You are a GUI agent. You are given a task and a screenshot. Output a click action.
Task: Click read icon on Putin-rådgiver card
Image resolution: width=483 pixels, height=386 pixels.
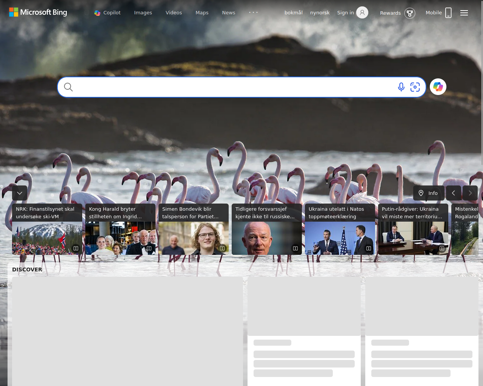pyautogui.click(x=442, y=248)
